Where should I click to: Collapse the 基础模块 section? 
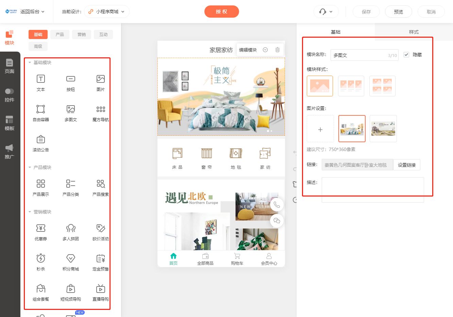click(29, 62)
